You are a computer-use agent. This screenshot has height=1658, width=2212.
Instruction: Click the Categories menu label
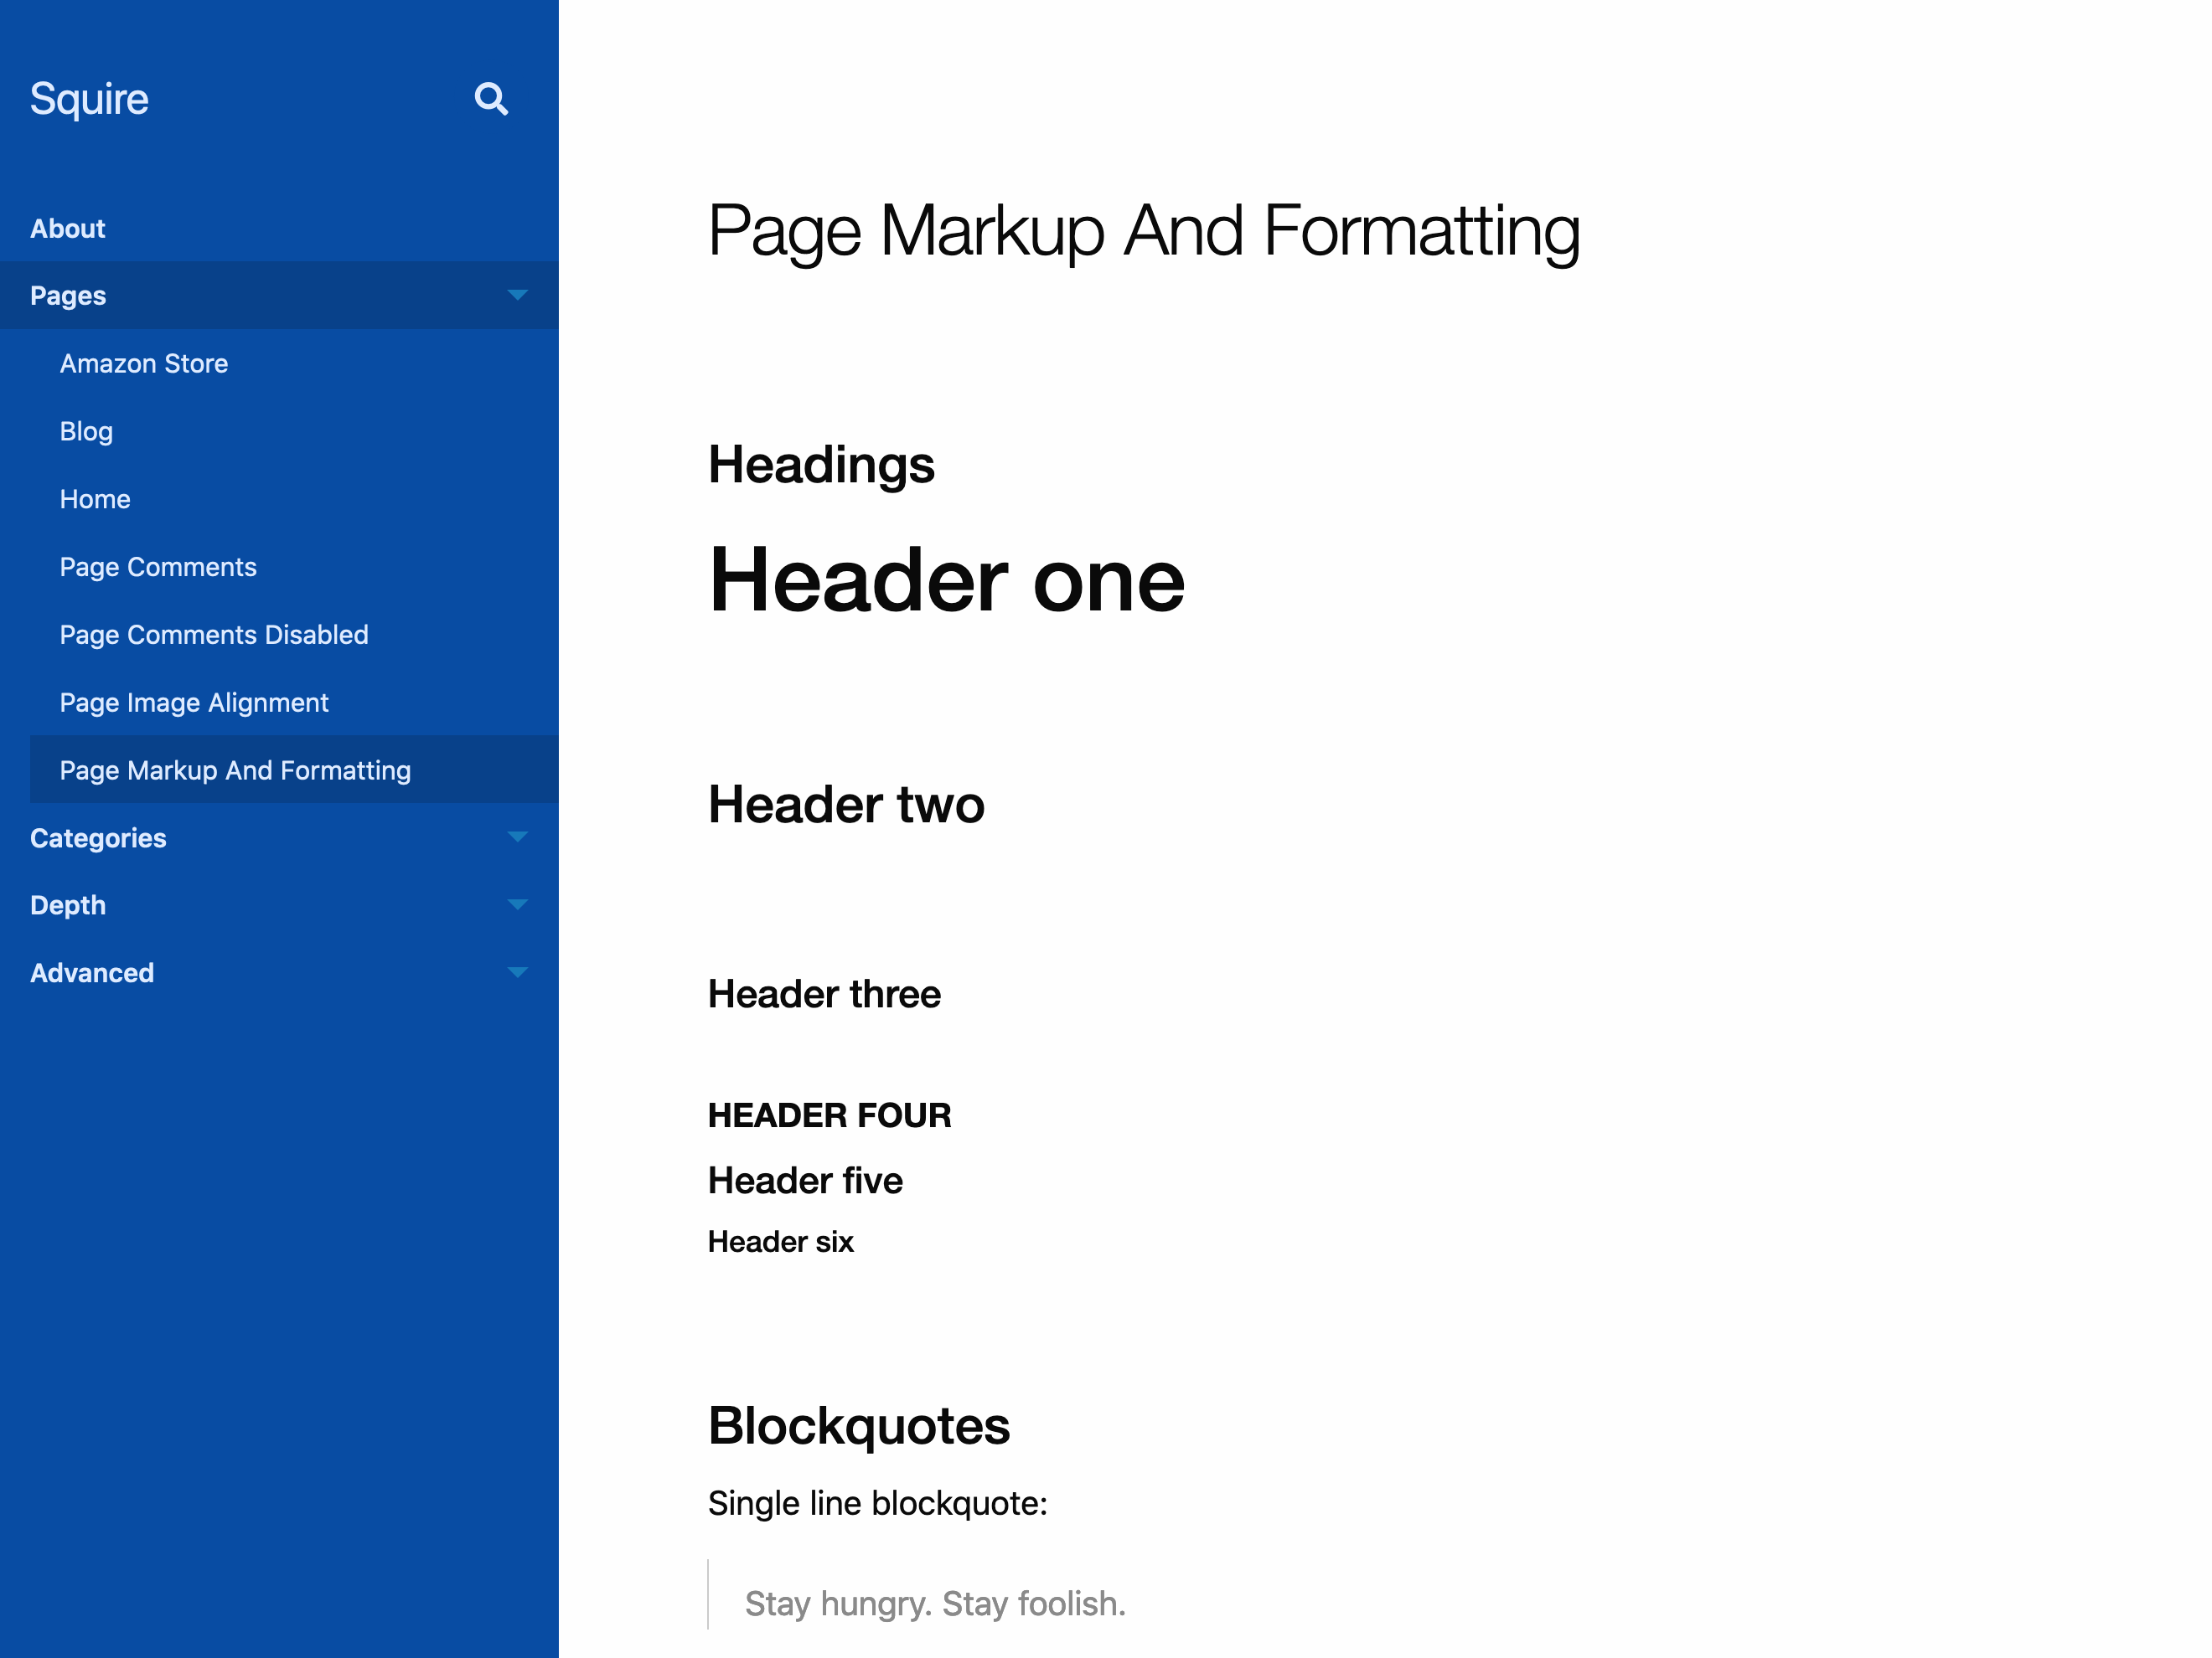point(98,838)
